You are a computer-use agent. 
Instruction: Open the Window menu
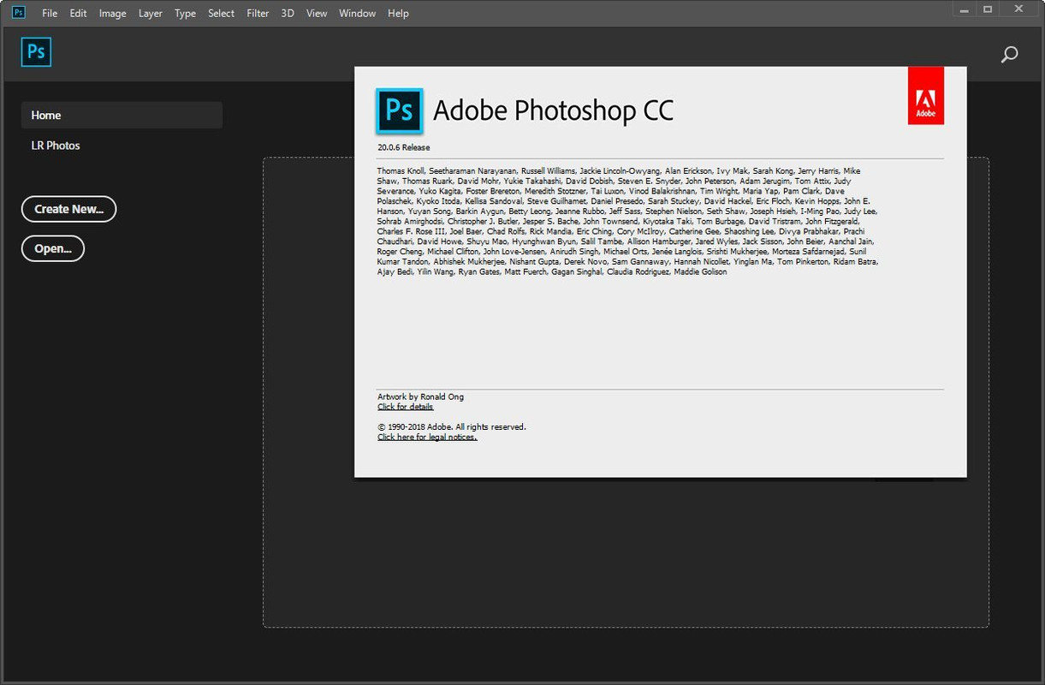358,14
